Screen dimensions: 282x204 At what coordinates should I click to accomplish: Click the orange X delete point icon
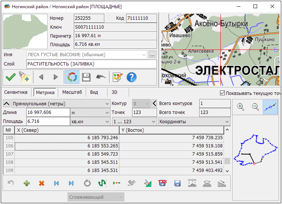pyautogui.click(x=42, y=183)
